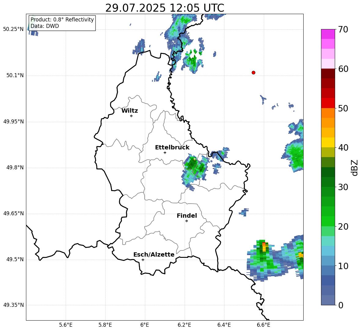Click the 49.65°N latitude label
Image resolution: width=362 pixels, height=331 pixels.
[x=14, y=213]
